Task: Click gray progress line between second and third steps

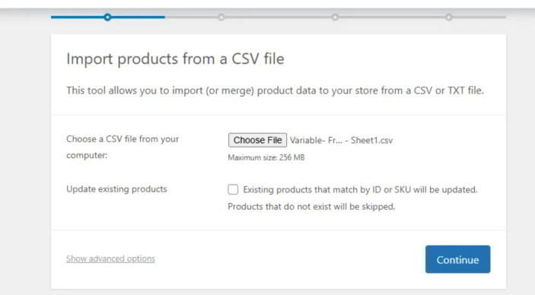Action: (278, 17)
